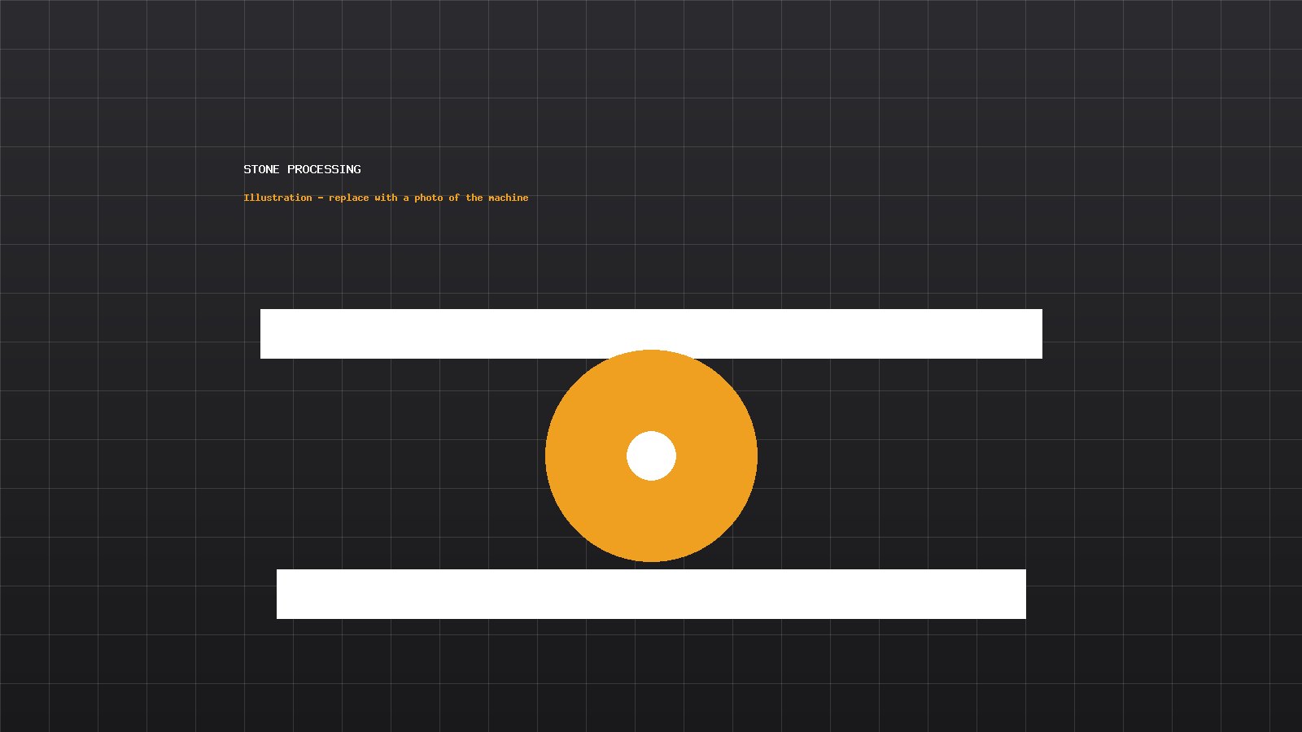
Task: Click the orange placeholder caption line
Action: click(386, 198)
